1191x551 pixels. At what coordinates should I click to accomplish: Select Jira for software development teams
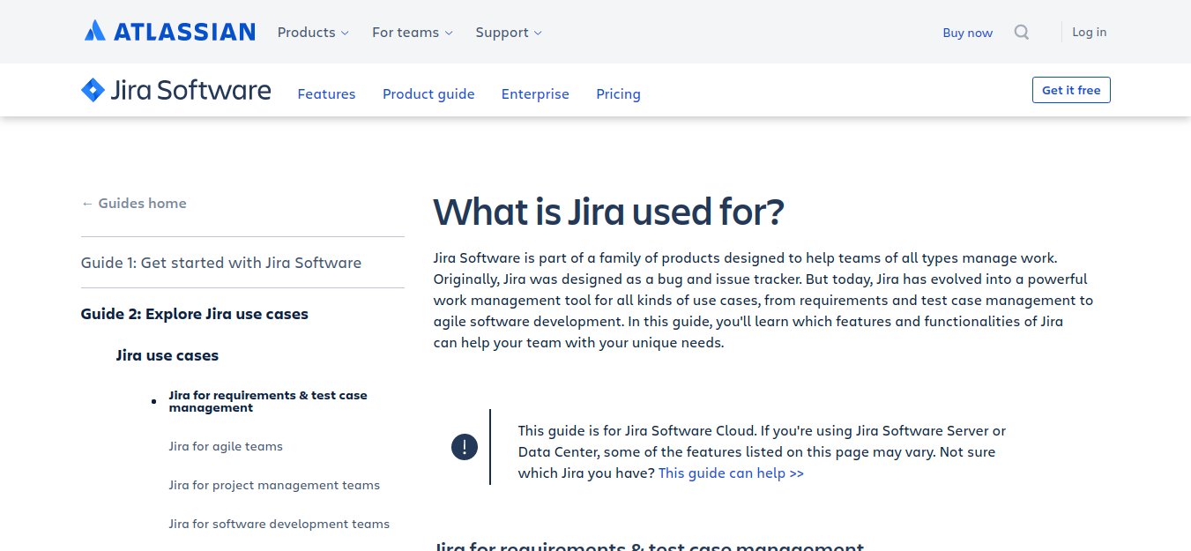(279, 524)
